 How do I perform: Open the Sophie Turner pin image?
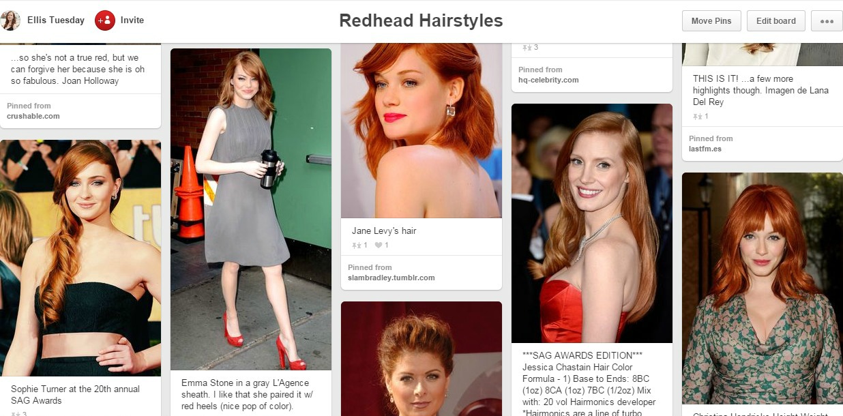(80, 258)
